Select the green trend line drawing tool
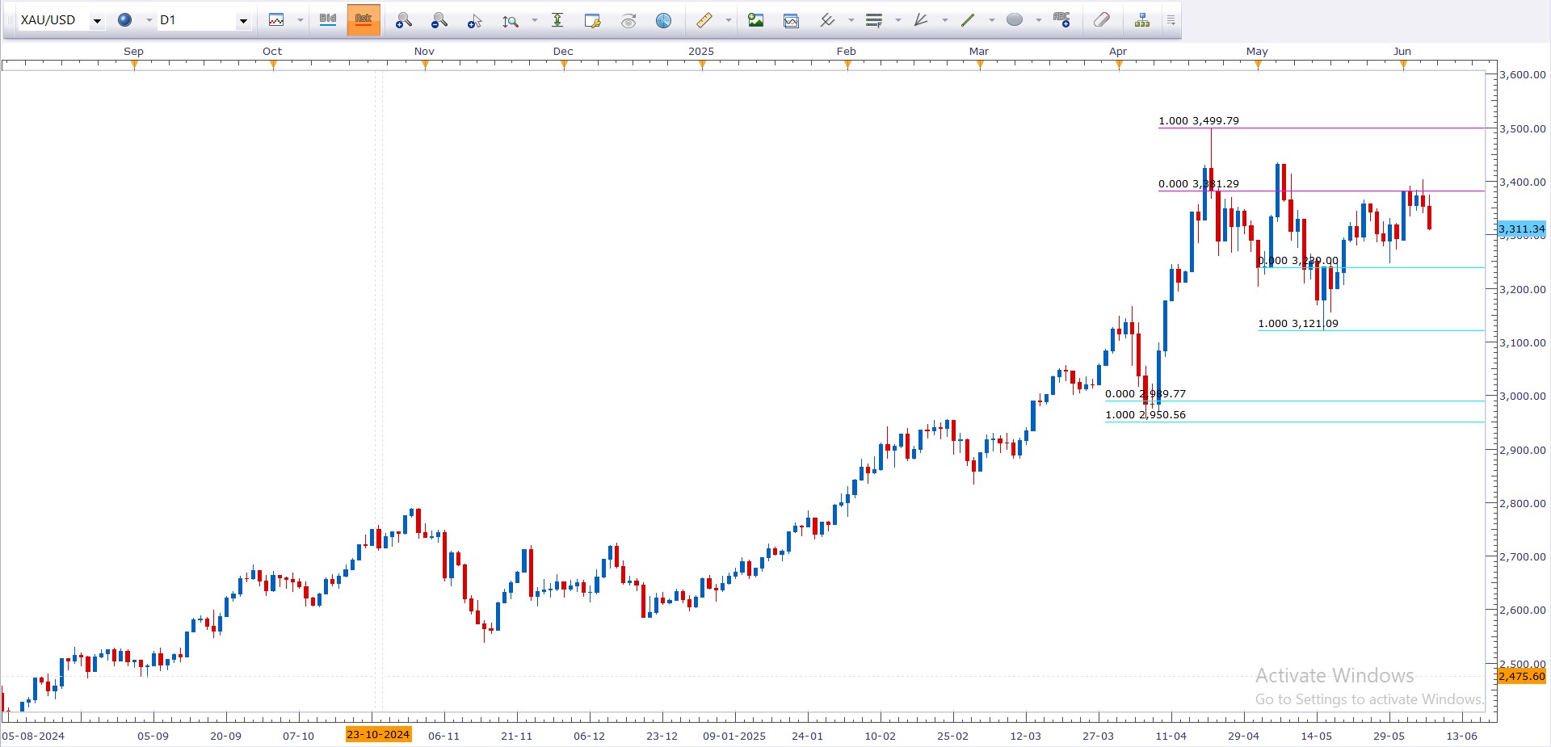Viewport: 1551px width, 747px height. pos(968,20)
